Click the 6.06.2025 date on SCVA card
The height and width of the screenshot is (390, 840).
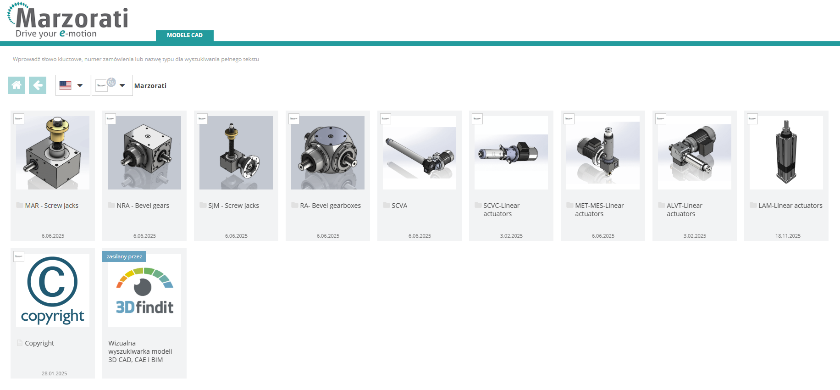(x=420, y=236)
